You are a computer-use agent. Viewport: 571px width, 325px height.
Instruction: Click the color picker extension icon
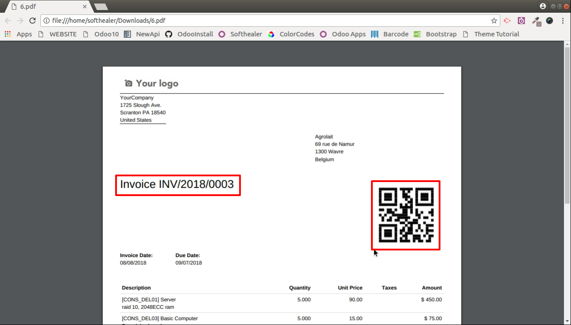pyautogui.click(x=536, y=21)
